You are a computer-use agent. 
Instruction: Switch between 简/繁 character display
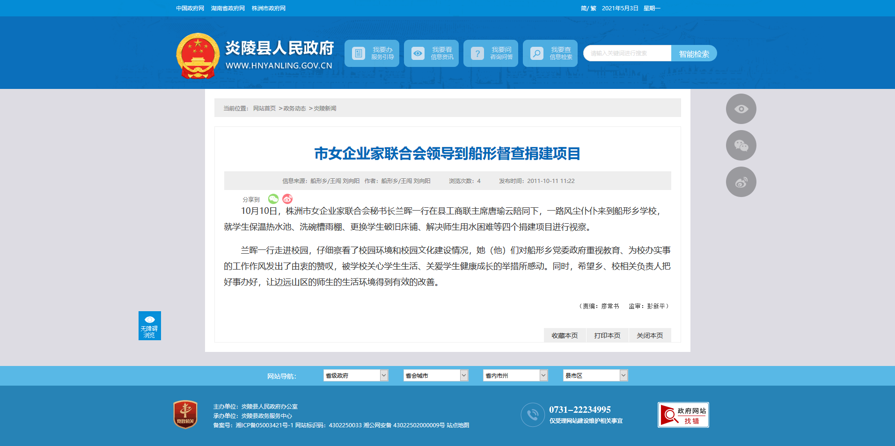[x=588, y=8]
